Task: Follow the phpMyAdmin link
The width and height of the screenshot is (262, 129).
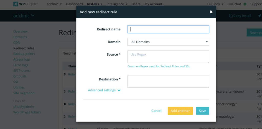Action: [24, 106]
